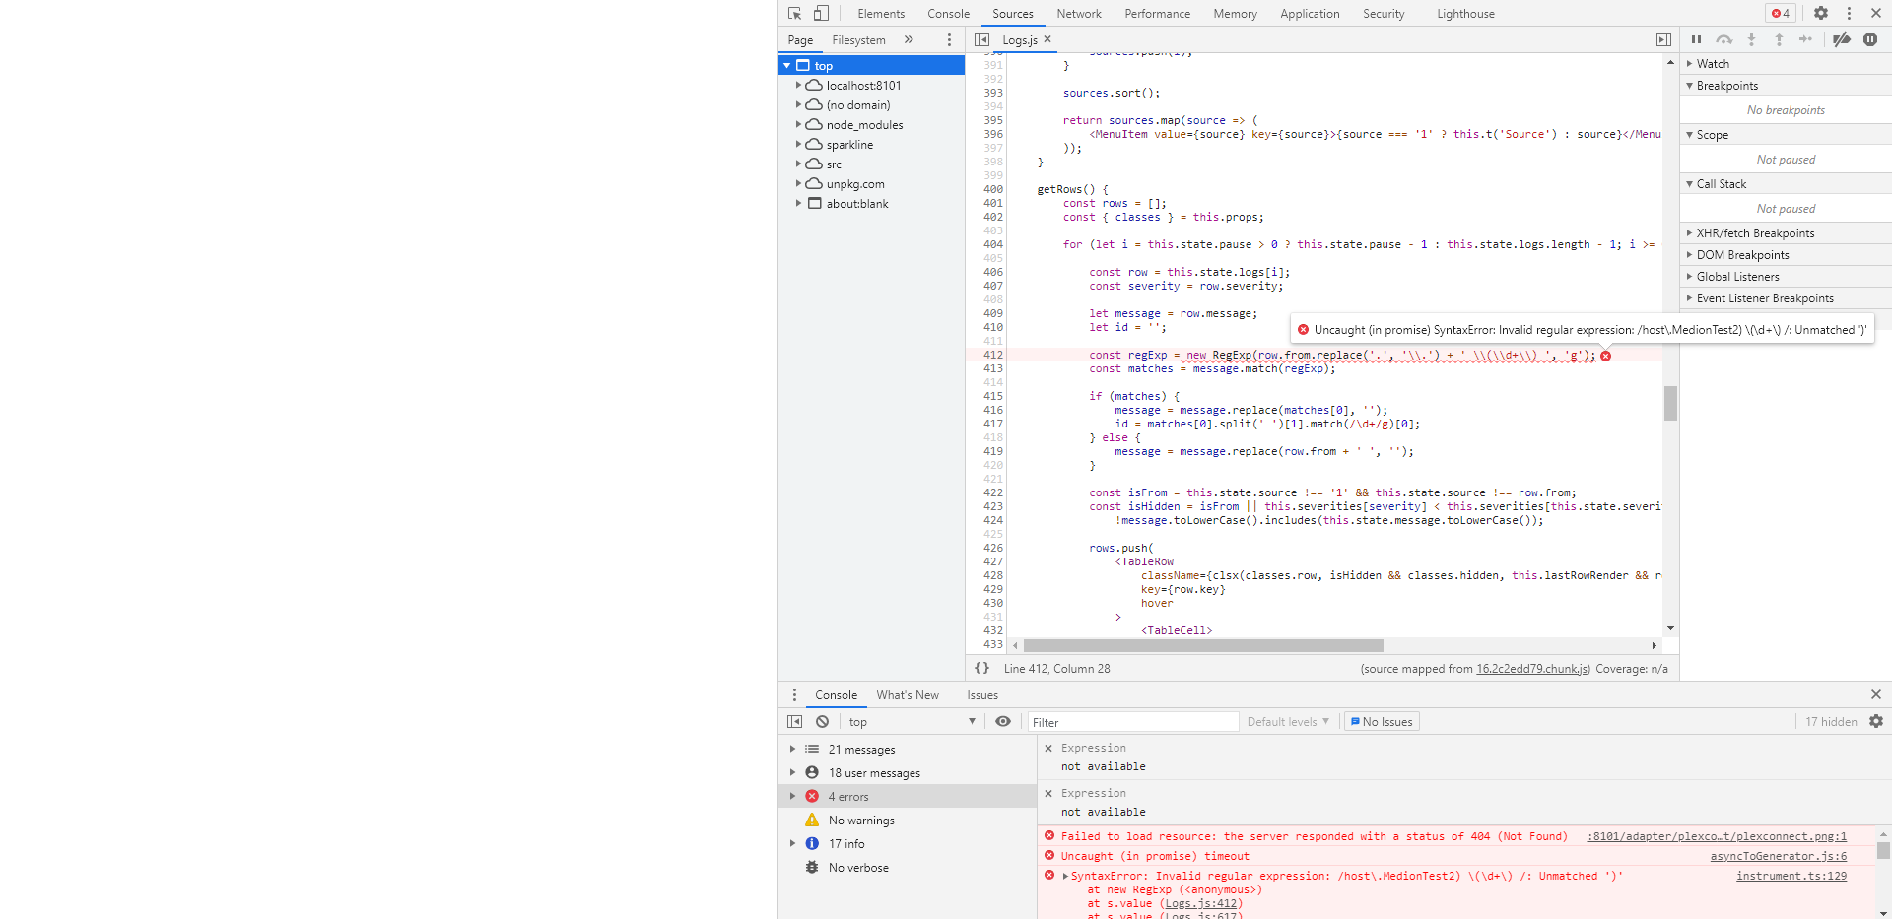This screenshot has width=1892, height=919.
Task: Pretty print the source with braces icon
Action: click(x=981, y=668)
